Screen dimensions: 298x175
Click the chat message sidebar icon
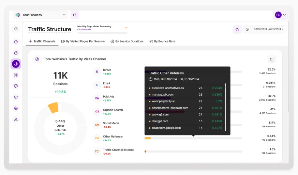[x=16, y=86]
